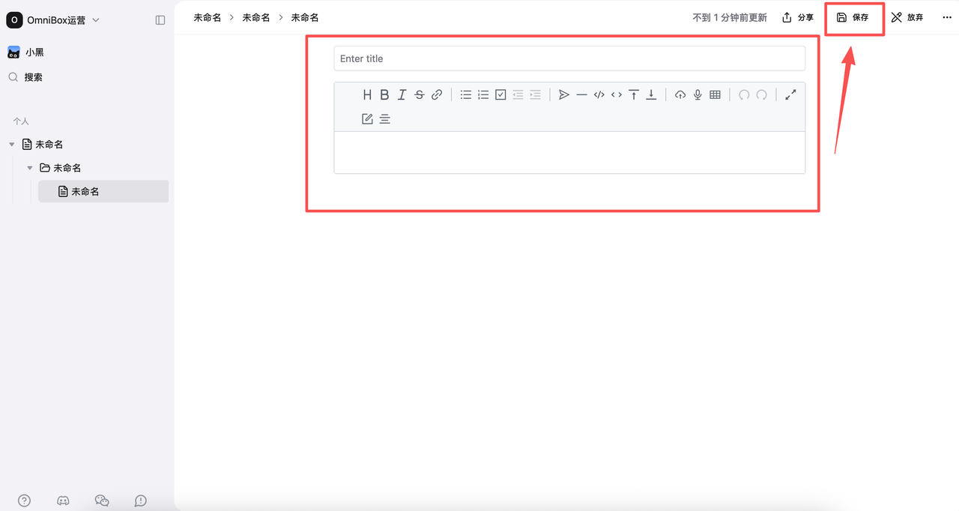Open the WeChat icon in sidebar footer
Image resolution: width=959 pixels, height=511 pixels.
click(102, 501)
